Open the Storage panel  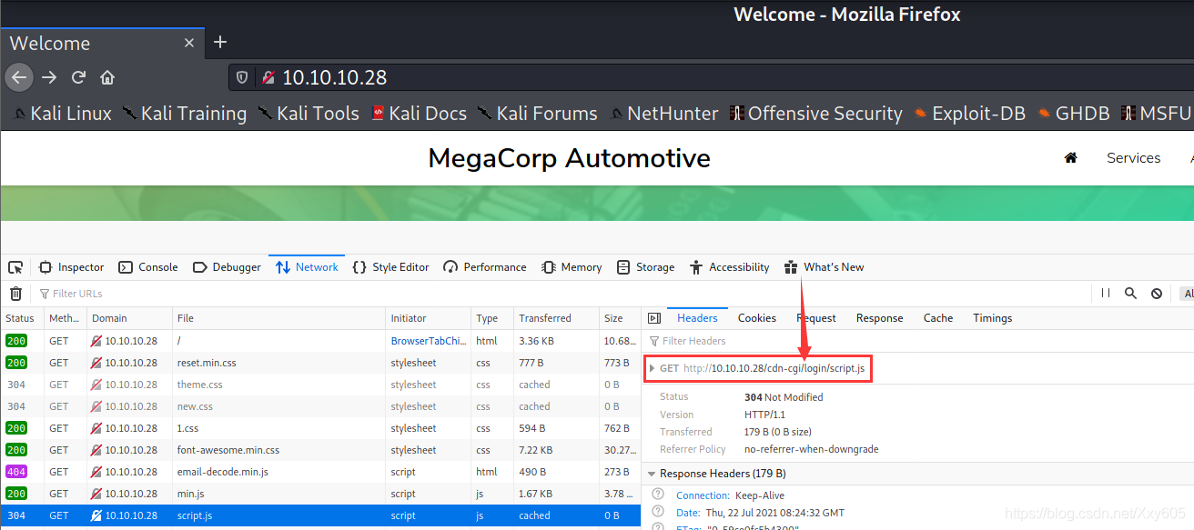[x=645, y=267]
